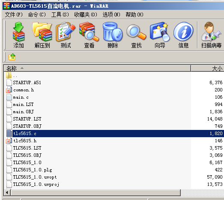This screenshot has width=224, height=200.
Task: Sort by Name (名称) column header
Action: pyautogui.click(x=97, y=68)
